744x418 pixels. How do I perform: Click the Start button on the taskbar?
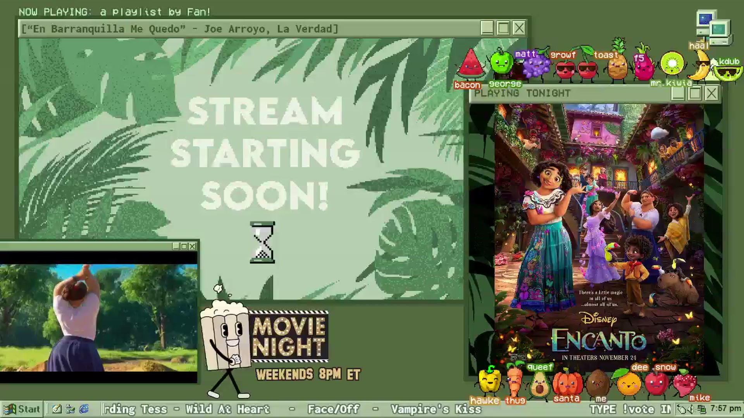pyautogui.click(x=22, y=409)
